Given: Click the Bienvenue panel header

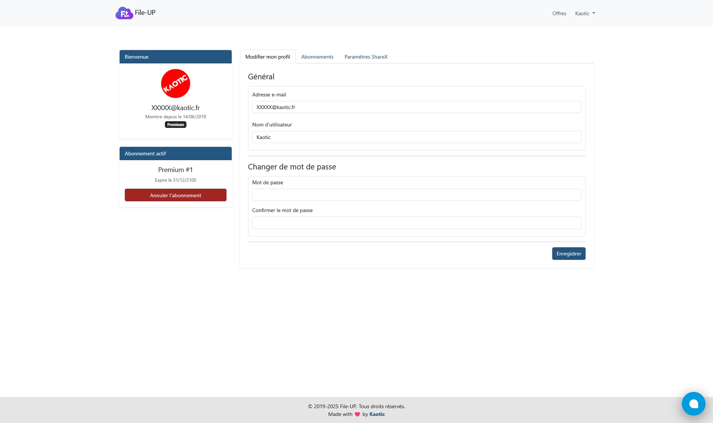Looking at the screenshot, I should (175, 57).
